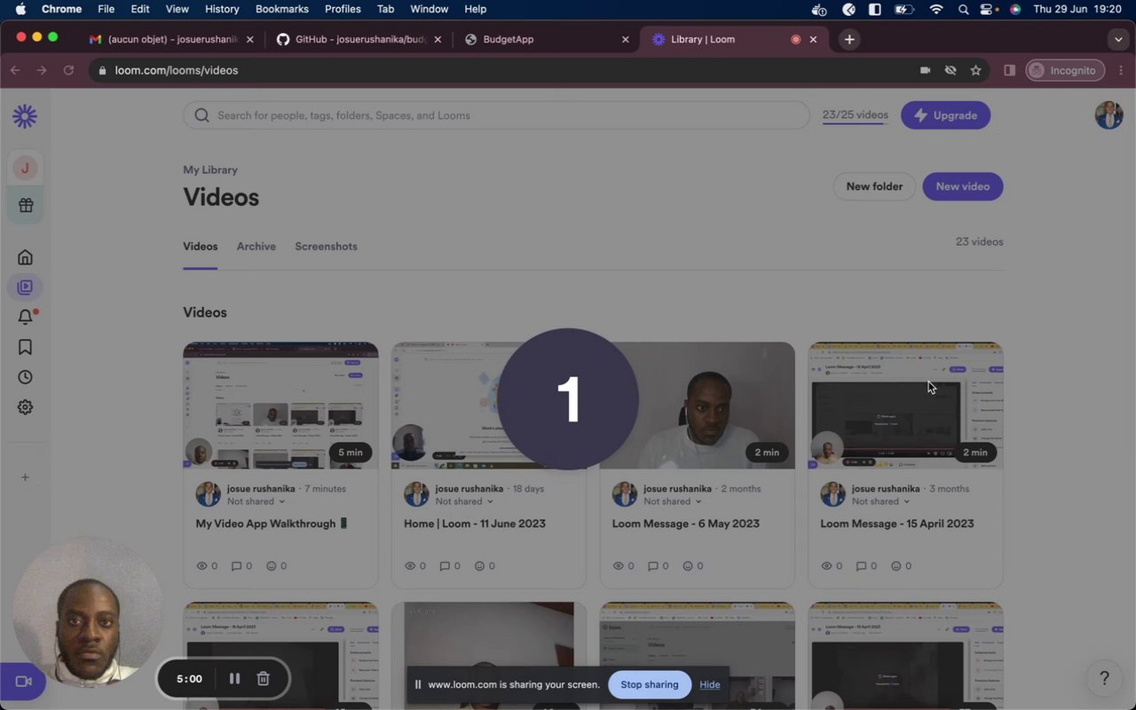This screenshot has height=710, width=1136.
Task: Open the Watch Later bookmark icon in sidebar
Action: point(25,347)
